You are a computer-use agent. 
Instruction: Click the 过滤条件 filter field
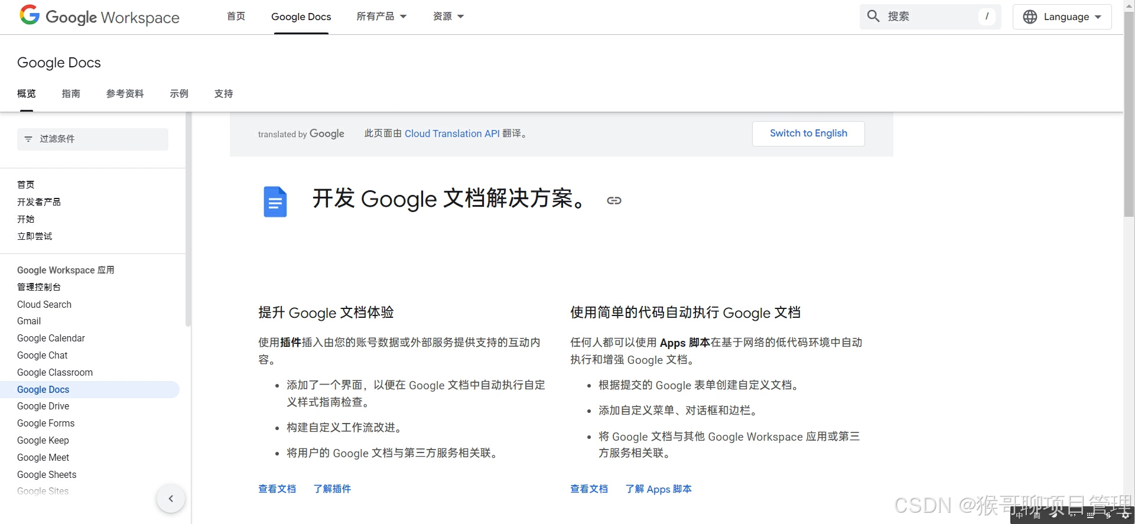point(93,139)
